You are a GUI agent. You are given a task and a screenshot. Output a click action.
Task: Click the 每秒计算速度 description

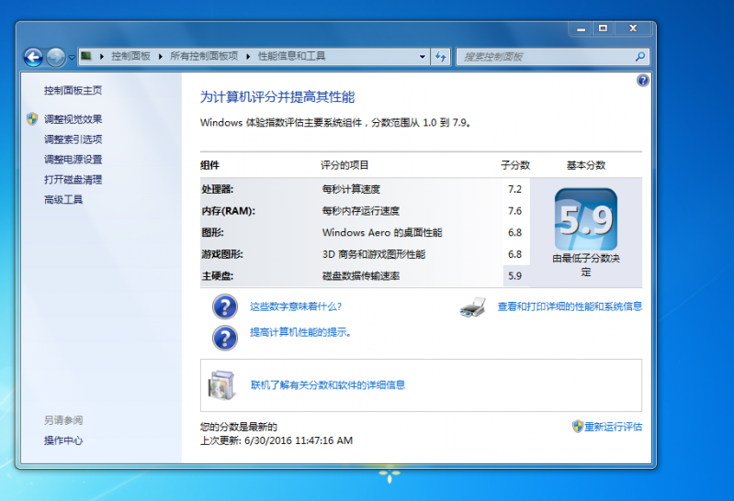(351, 189)
